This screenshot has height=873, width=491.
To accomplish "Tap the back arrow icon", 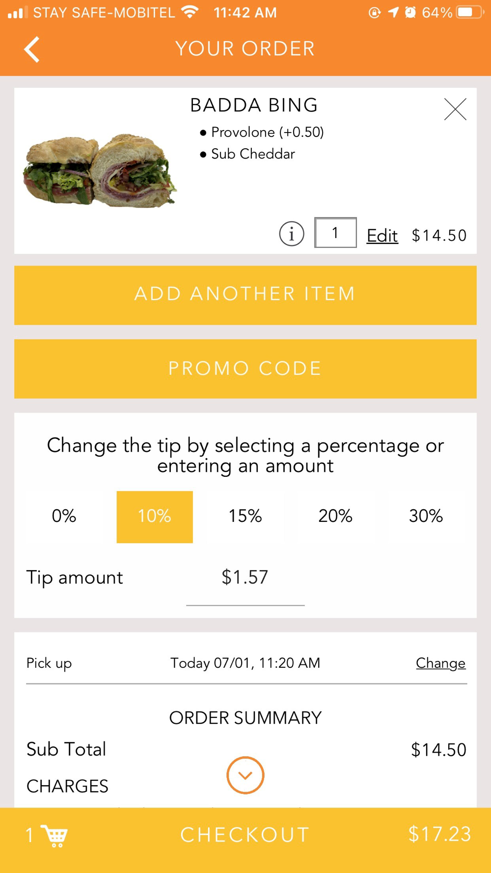I will coord(32,50).
